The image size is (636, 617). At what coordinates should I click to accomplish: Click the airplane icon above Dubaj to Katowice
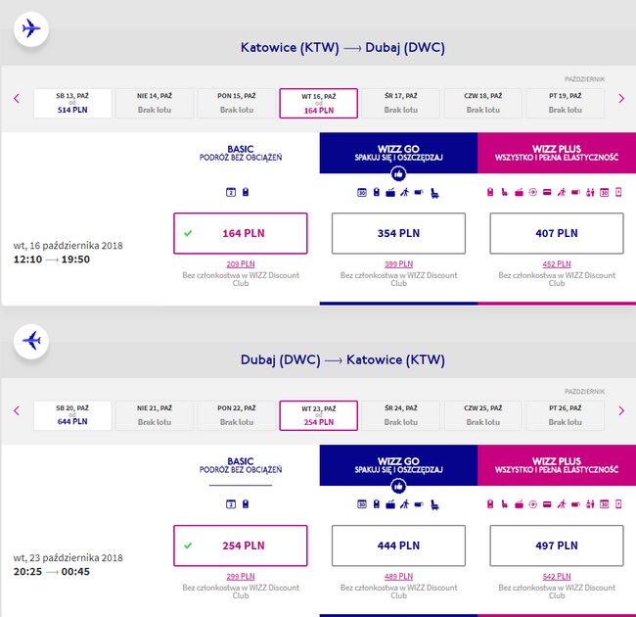31,341
